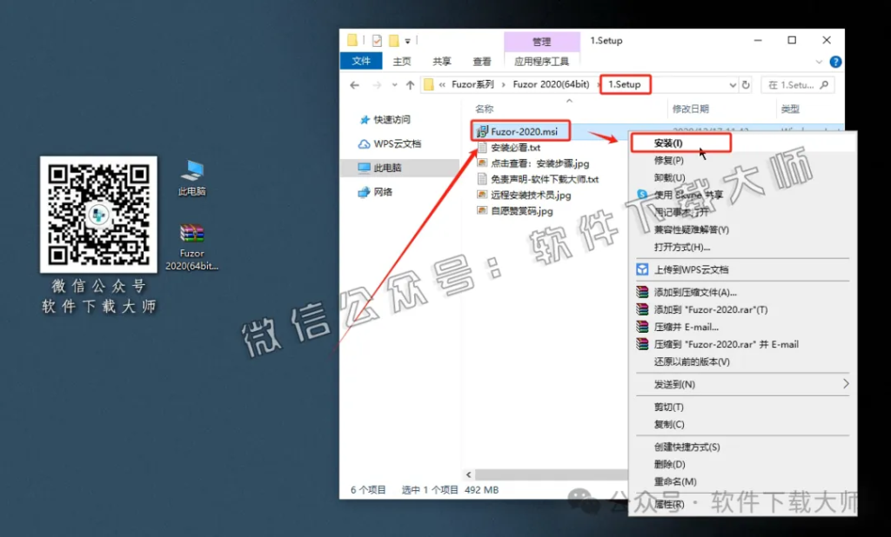Click 修复(P) in context menu
This screenshot has height=537, width=891.
coord(668,161)
